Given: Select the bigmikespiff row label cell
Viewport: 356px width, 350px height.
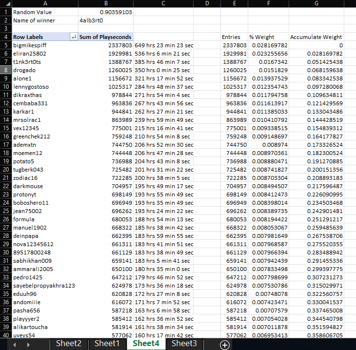Looking at the screenshot, I should [44, 45].
